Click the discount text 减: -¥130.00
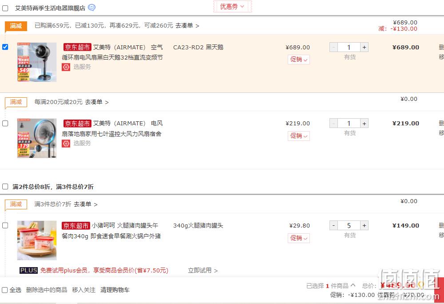 click(398, 28)
